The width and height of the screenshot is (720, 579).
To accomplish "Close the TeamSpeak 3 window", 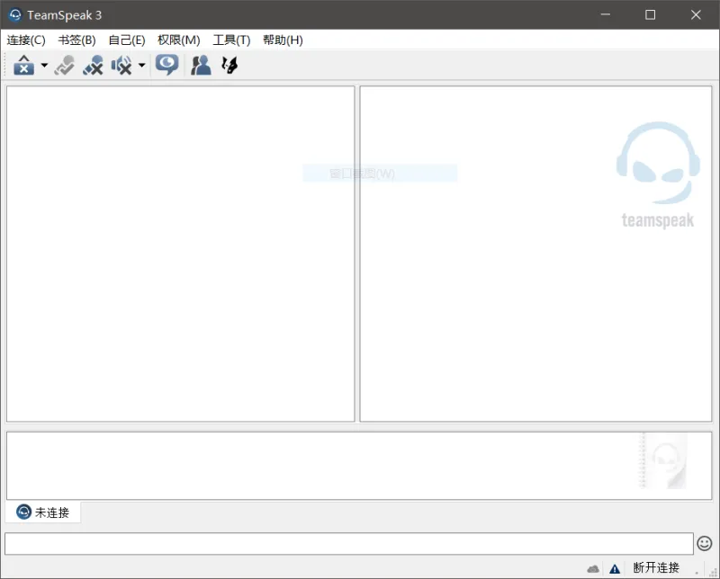I will point(696,14).
